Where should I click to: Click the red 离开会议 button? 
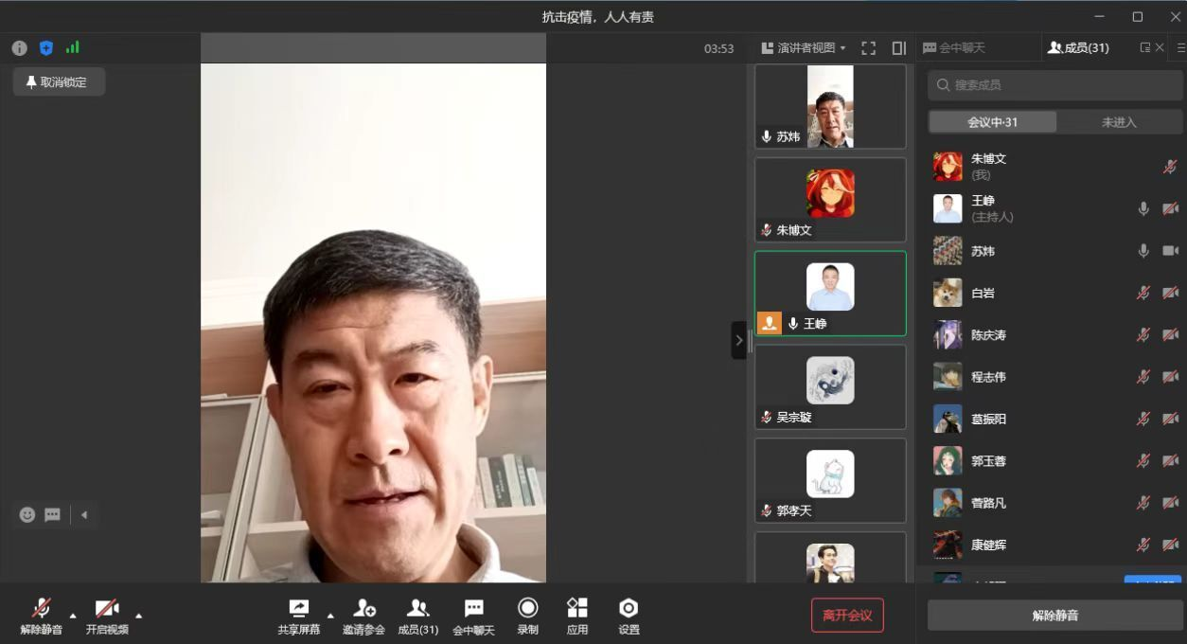coord(847,616)
